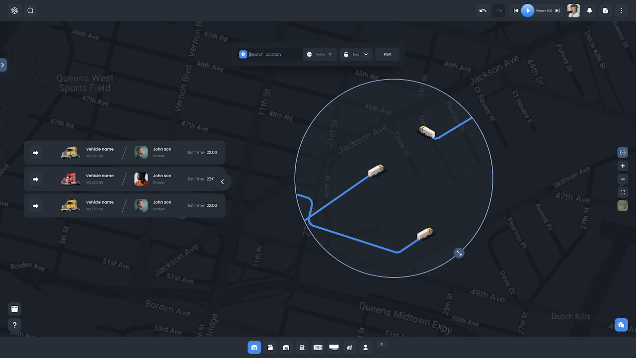This screenshot has width=636, height=358.
Task: Select the hand cart cargo tab
Action: coord(349,347)
